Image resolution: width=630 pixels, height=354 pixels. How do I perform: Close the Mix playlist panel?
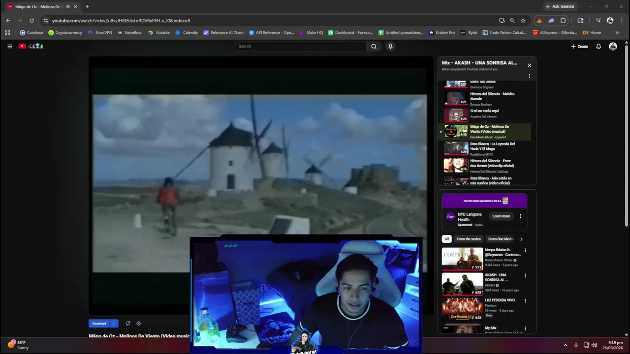tap(530, 65)
